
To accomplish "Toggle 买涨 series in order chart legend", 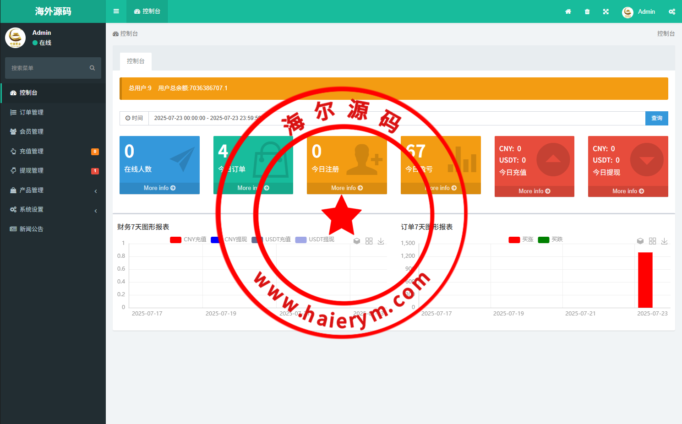I will (x=521, y=239).
